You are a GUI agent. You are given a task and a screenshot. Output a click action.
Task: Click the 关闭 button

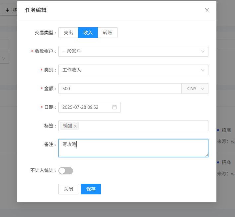[68, 189]
